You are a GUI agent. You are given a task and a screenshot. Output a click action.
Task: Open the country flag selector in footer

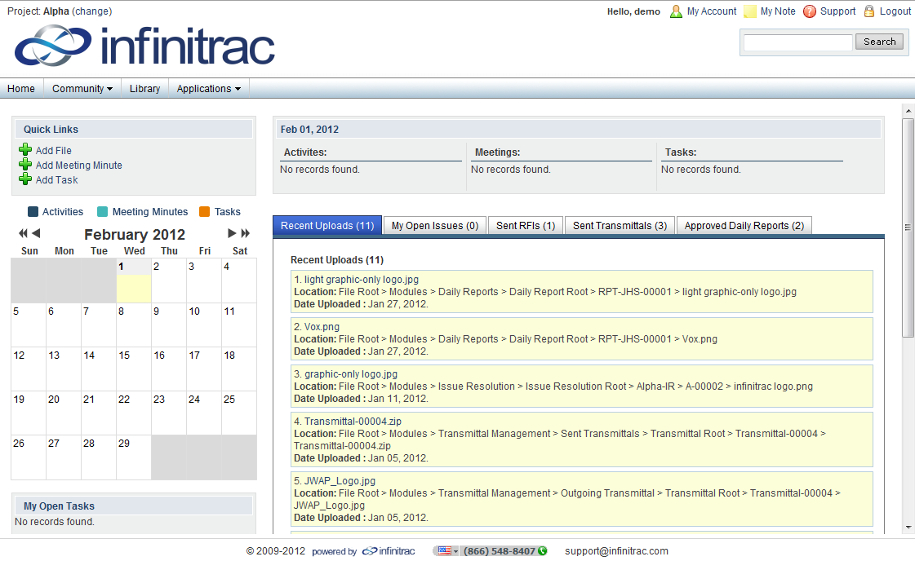click(x=447, y=551)
